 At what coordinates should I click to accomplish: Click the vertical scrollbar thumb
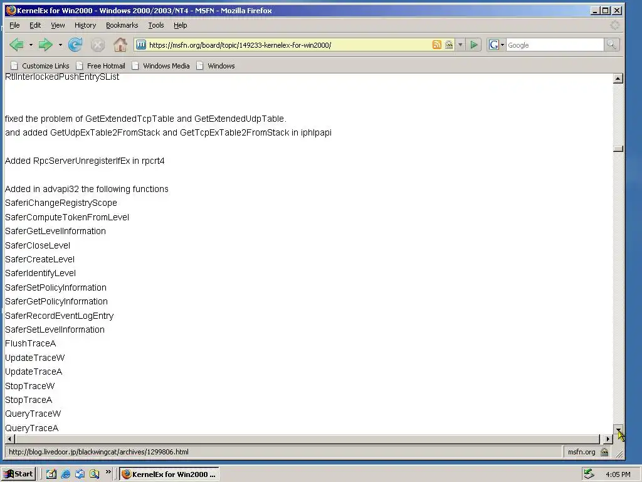click(618, 148)
